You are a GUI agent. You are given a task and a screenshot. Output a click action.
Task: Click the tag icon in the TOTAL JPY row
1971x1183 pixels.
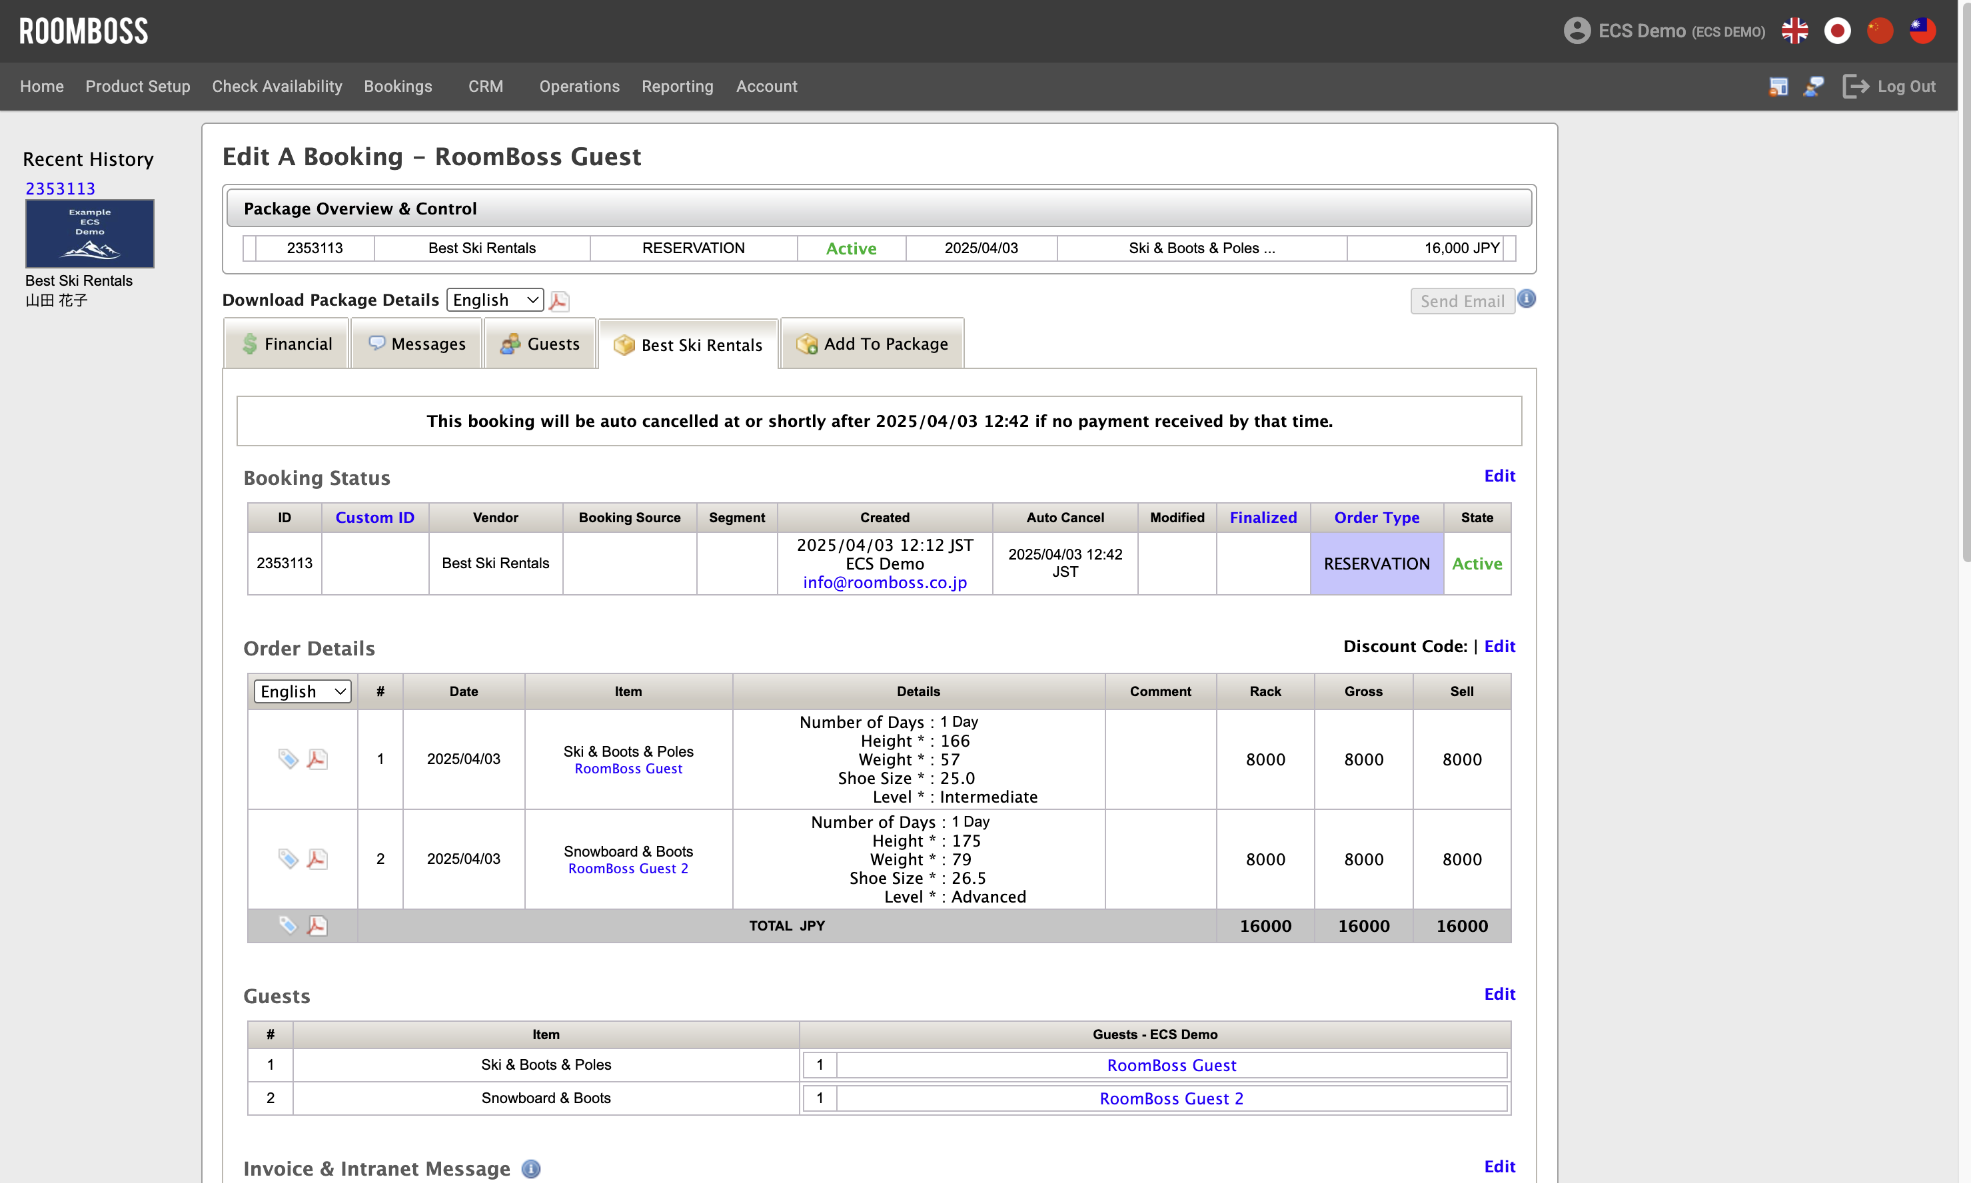click(288, 925)
